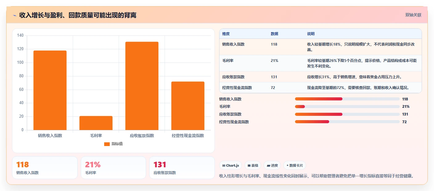Viewport: 434px width, 191px height.
Task: Click the description starting 应收增长31%
Action: pyautogui.click(x=354, y=77)
